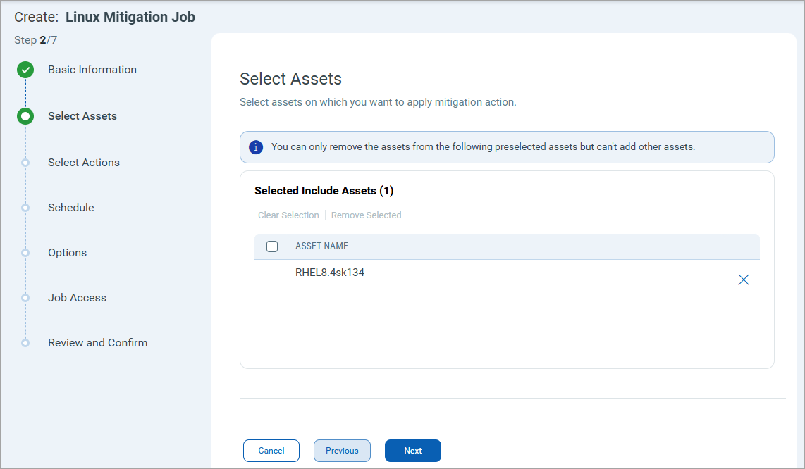This screenshot has width=805, height=469.
Task: Click the Schedule step dot
Action: tap(25, 208)
